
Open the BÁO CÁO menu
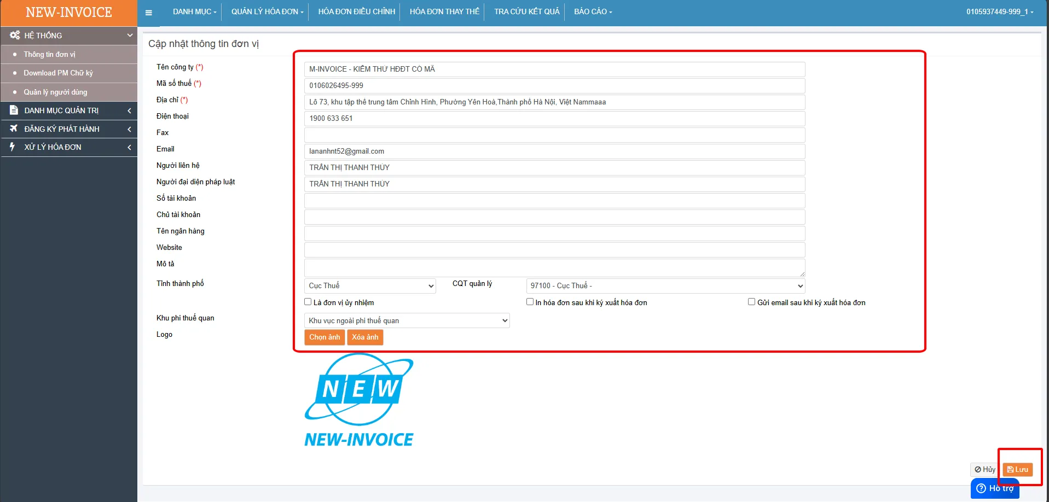pos(593,11)
